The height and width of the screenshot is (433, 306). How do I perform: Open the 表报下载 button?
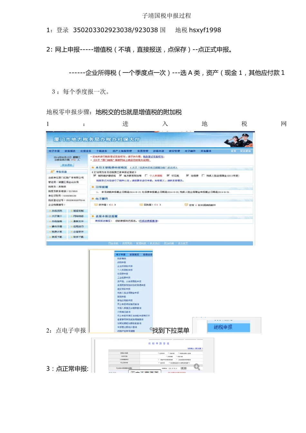57,237
